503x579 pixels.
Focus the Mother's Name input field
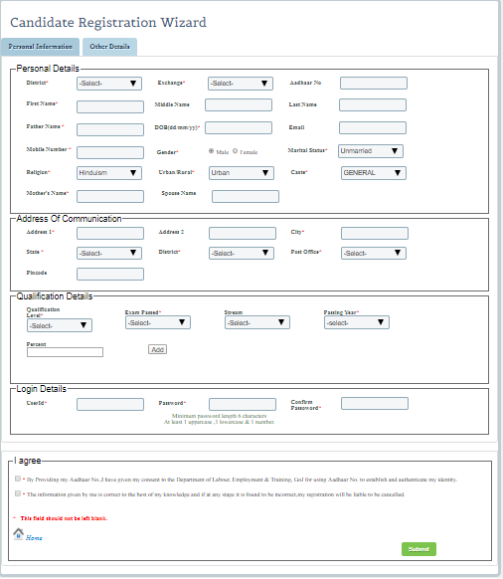coord(110,196)
